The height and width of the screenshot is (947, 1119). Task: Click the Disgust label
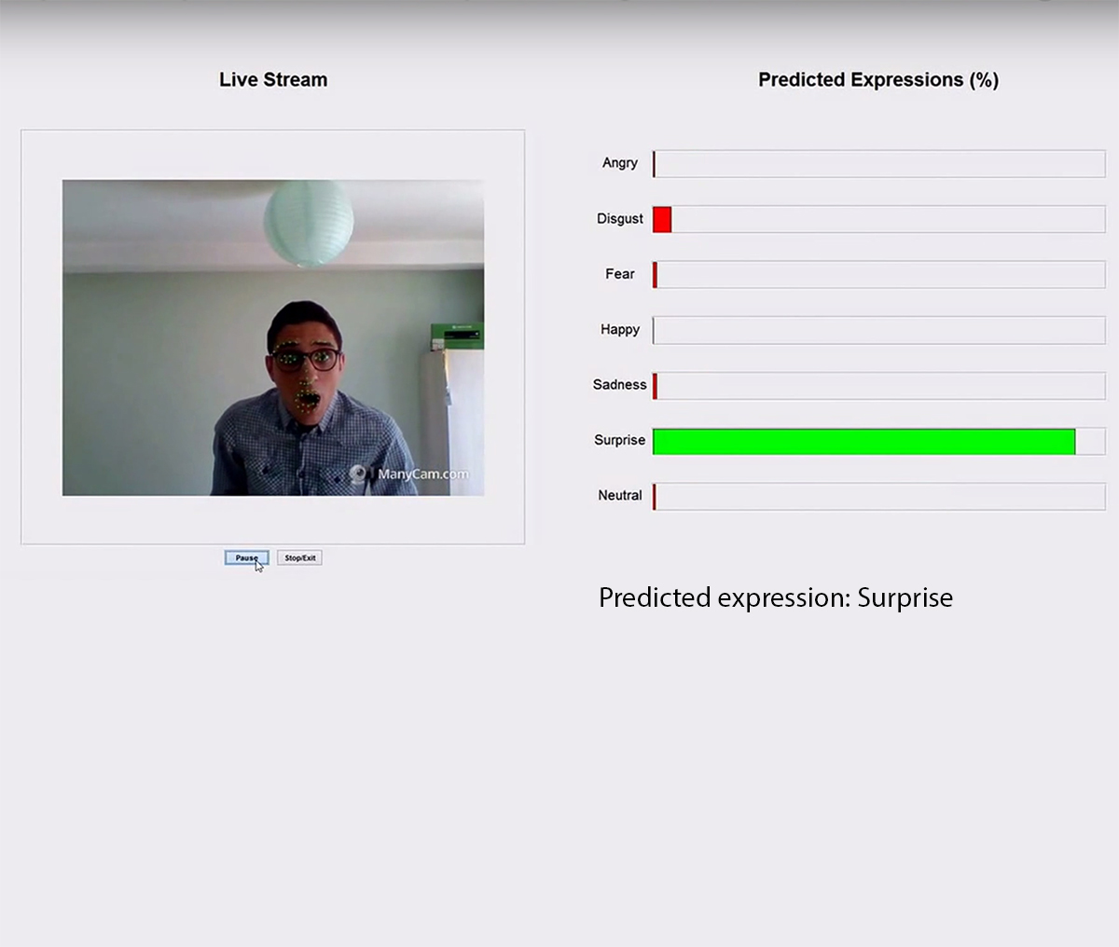[620, 219]
